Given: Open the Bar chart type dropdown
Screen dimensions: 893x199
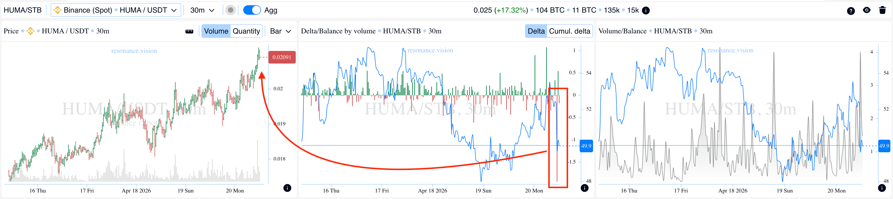Looking at the screenshot, I should point(281,31).
